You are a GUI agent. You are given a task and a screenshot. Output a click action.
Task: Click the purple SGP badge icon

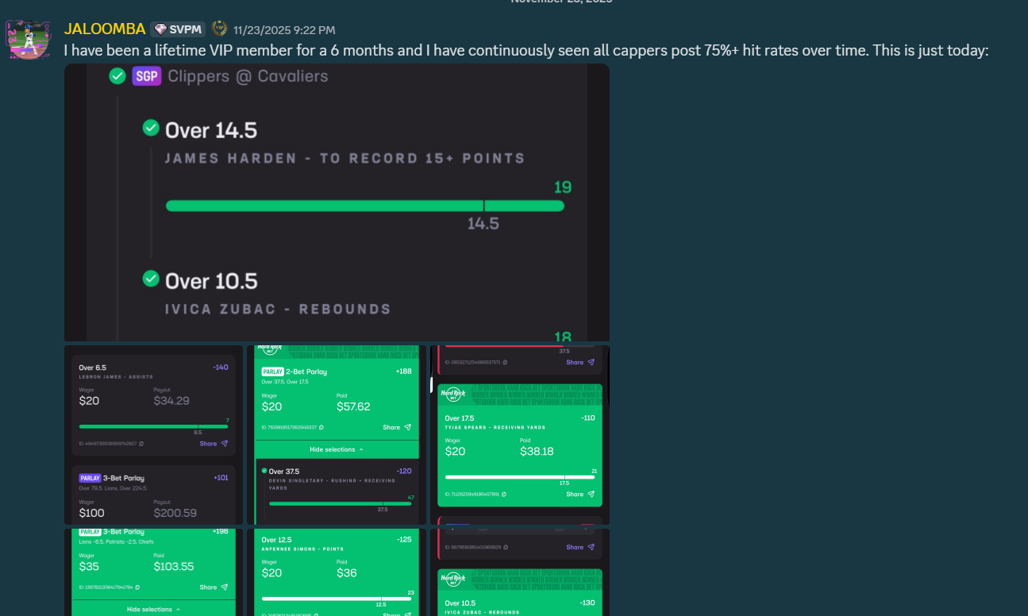[x=144, y=76]
